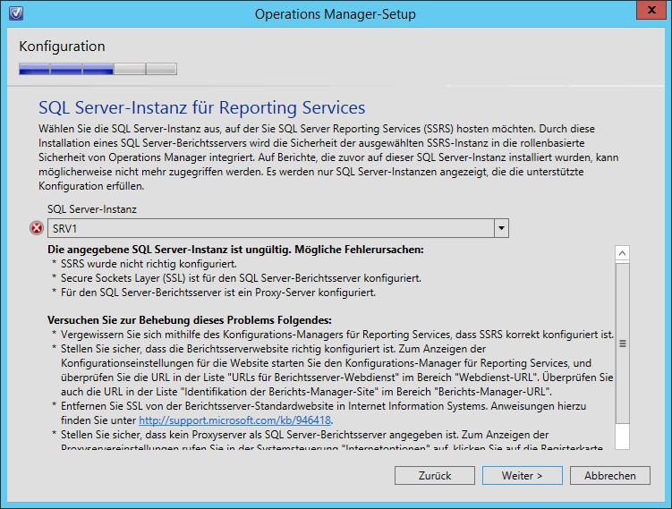This screenshot has width=672, height=509.
Task: Click the line about Secure Sockets Layer (SSL)
Action: point(241,278)
